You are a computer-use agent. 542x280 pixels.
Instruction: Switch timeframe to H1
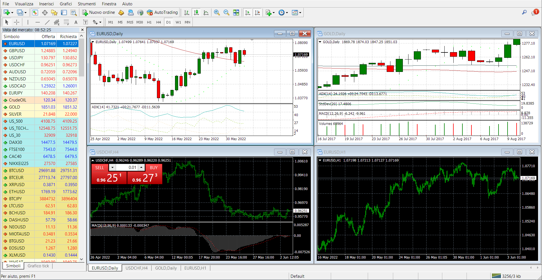pos(149,22)
